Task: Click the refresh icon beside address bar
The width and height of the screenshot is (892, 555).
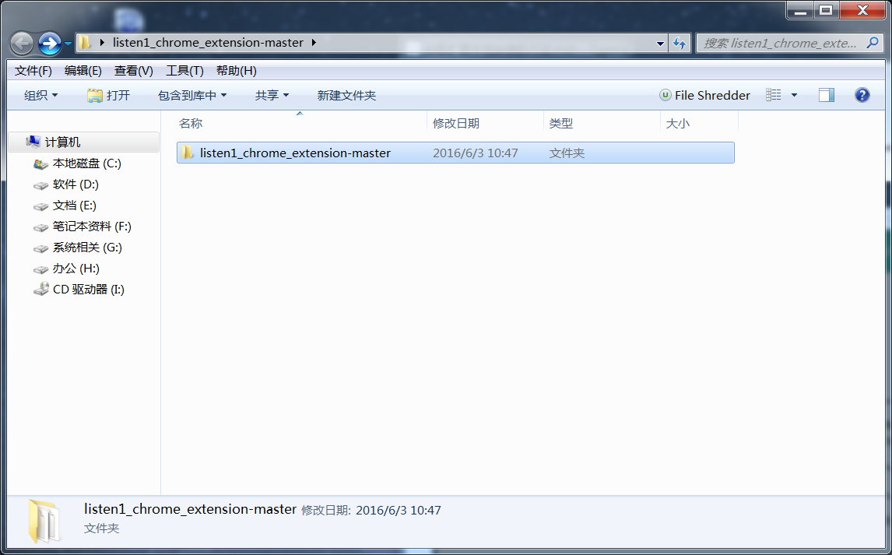Action: point(680,43)
